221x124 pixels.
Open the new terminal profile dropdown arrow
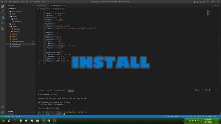click(204, 90)
